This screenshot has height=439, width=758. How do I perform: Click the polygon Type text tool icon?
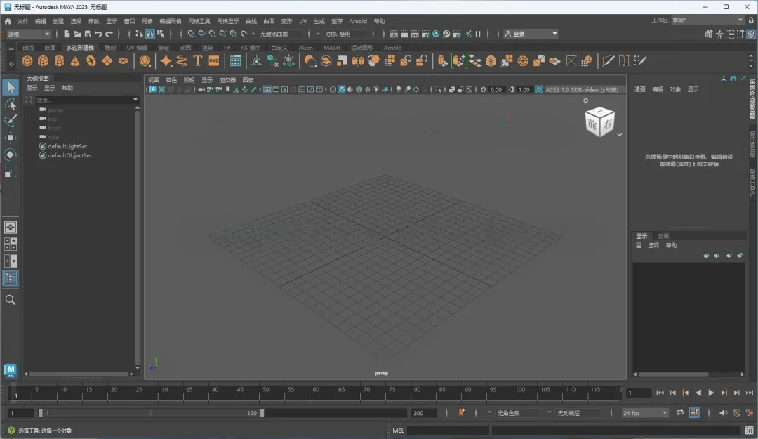[198, 61]
